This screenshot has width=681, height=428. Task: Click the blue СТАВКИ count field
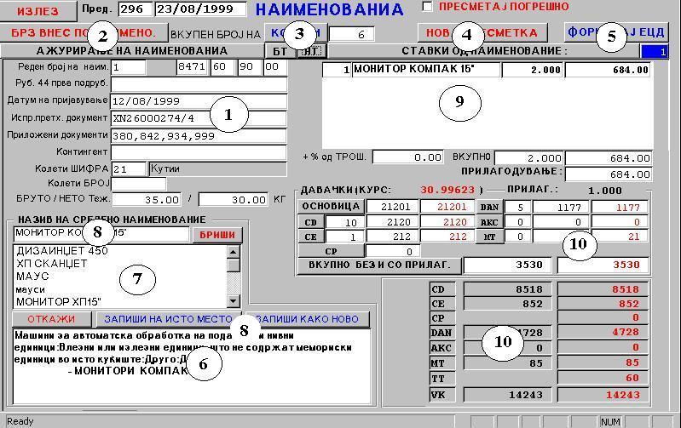coord(655,52)
